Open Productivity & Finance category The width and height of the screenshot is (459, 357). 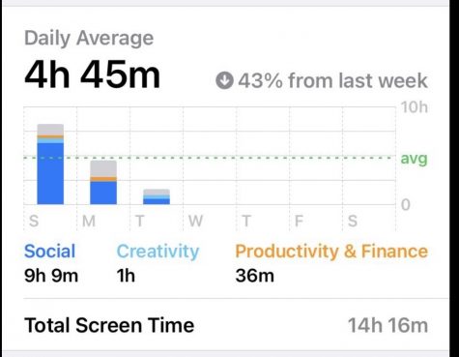pos(331,252)
